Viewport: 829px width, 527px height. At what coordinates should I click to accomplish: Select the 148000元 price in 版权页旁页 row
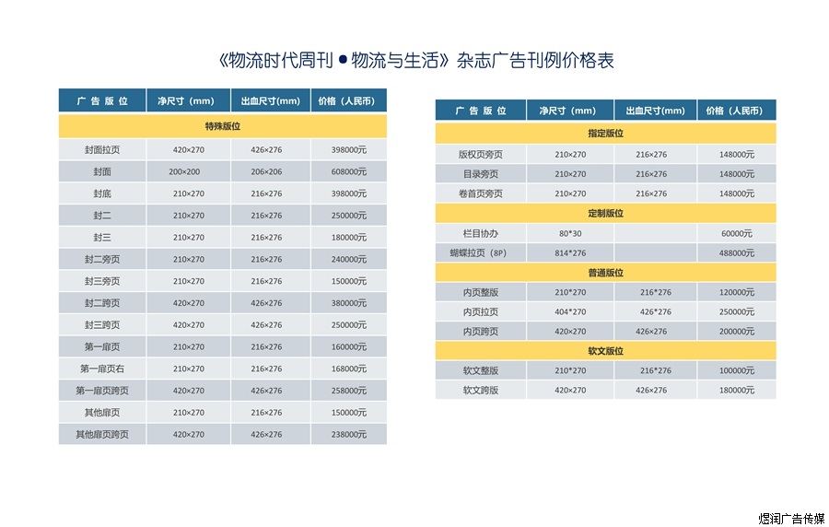[737, 155]
